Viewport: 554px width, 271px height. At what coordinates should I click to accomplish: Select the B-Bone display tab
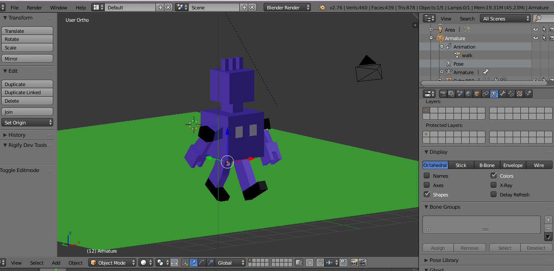(487, 165)
